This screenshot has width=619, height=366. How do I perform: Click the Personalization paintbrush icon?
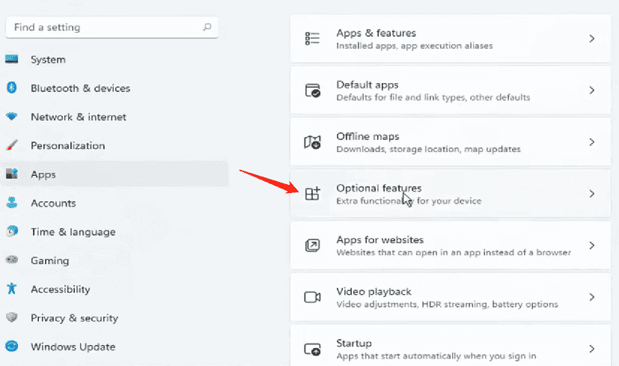(12, 145)
